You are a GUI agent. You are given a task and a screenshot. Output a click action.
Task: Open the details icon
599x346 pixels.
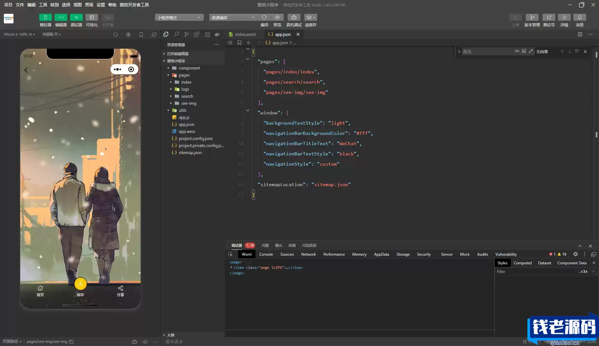coord(564,17)
